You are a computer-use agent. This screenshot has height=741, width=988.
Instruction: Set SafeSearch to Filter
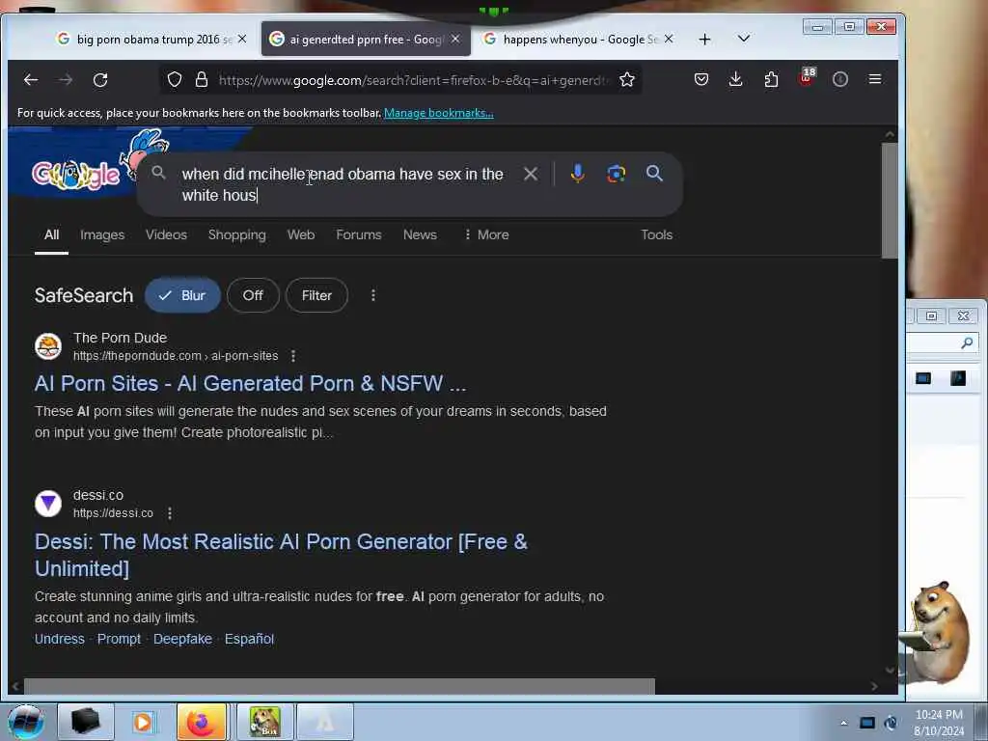click(316, 295)
